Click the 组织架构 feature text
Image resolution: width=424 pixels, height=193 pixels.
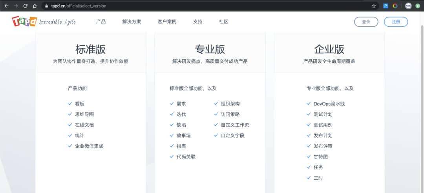click(230, 104)
